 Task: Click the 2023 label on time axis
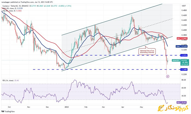pos(67,107)
